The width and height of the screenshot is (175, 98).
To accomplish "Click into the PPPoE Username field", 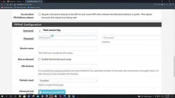I will pyautogui.click(x=68, y=31).
